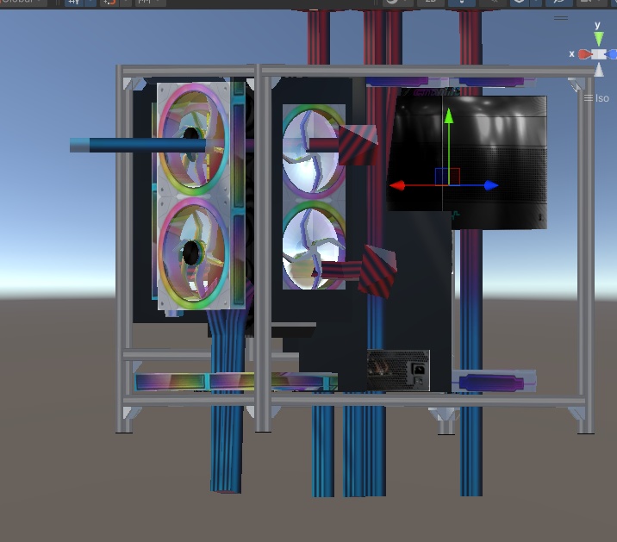
Task: Click the green Y move arrow of the transform gizmo
Action: (449, 116)
